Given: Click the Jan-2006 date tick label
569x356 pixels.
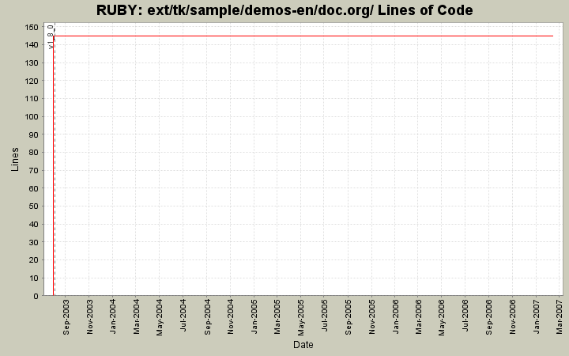Looking at the screenshot, I should click(395, 317).
